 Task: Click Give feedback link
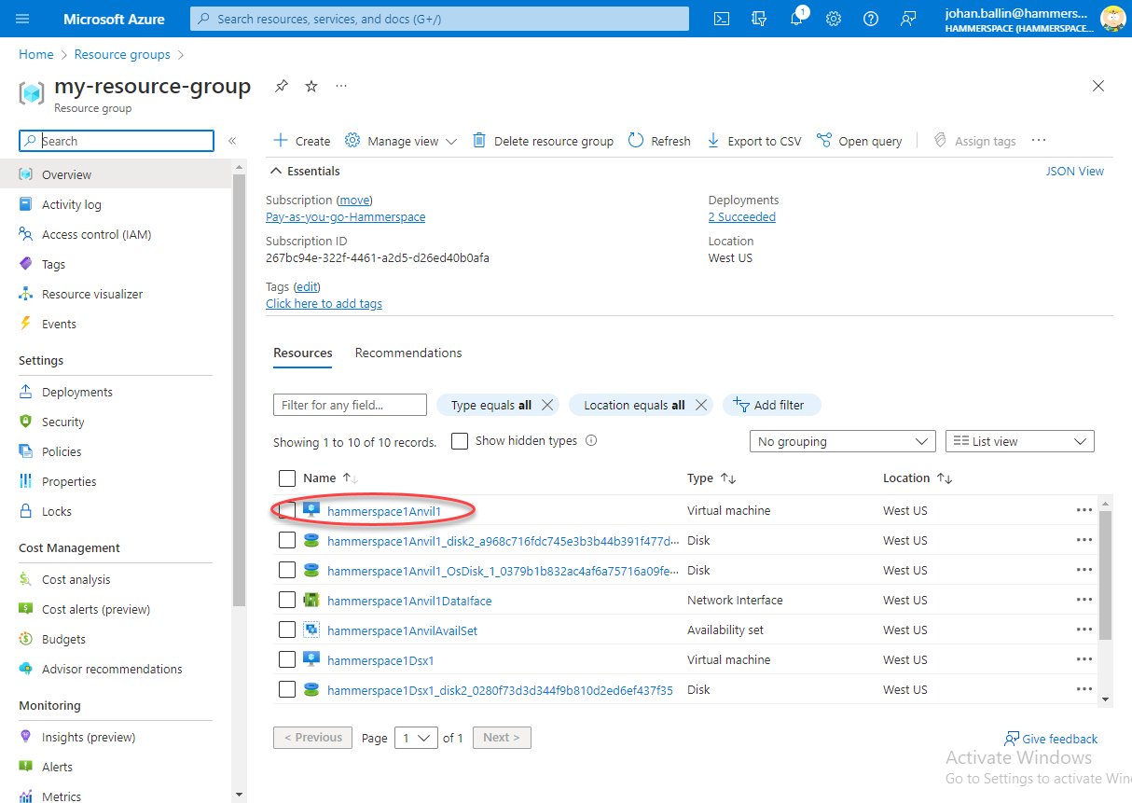coord(1051,739)
